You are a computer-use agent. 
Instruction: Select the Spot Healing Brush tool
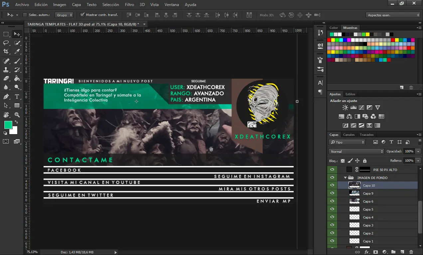tap(6, 61)
